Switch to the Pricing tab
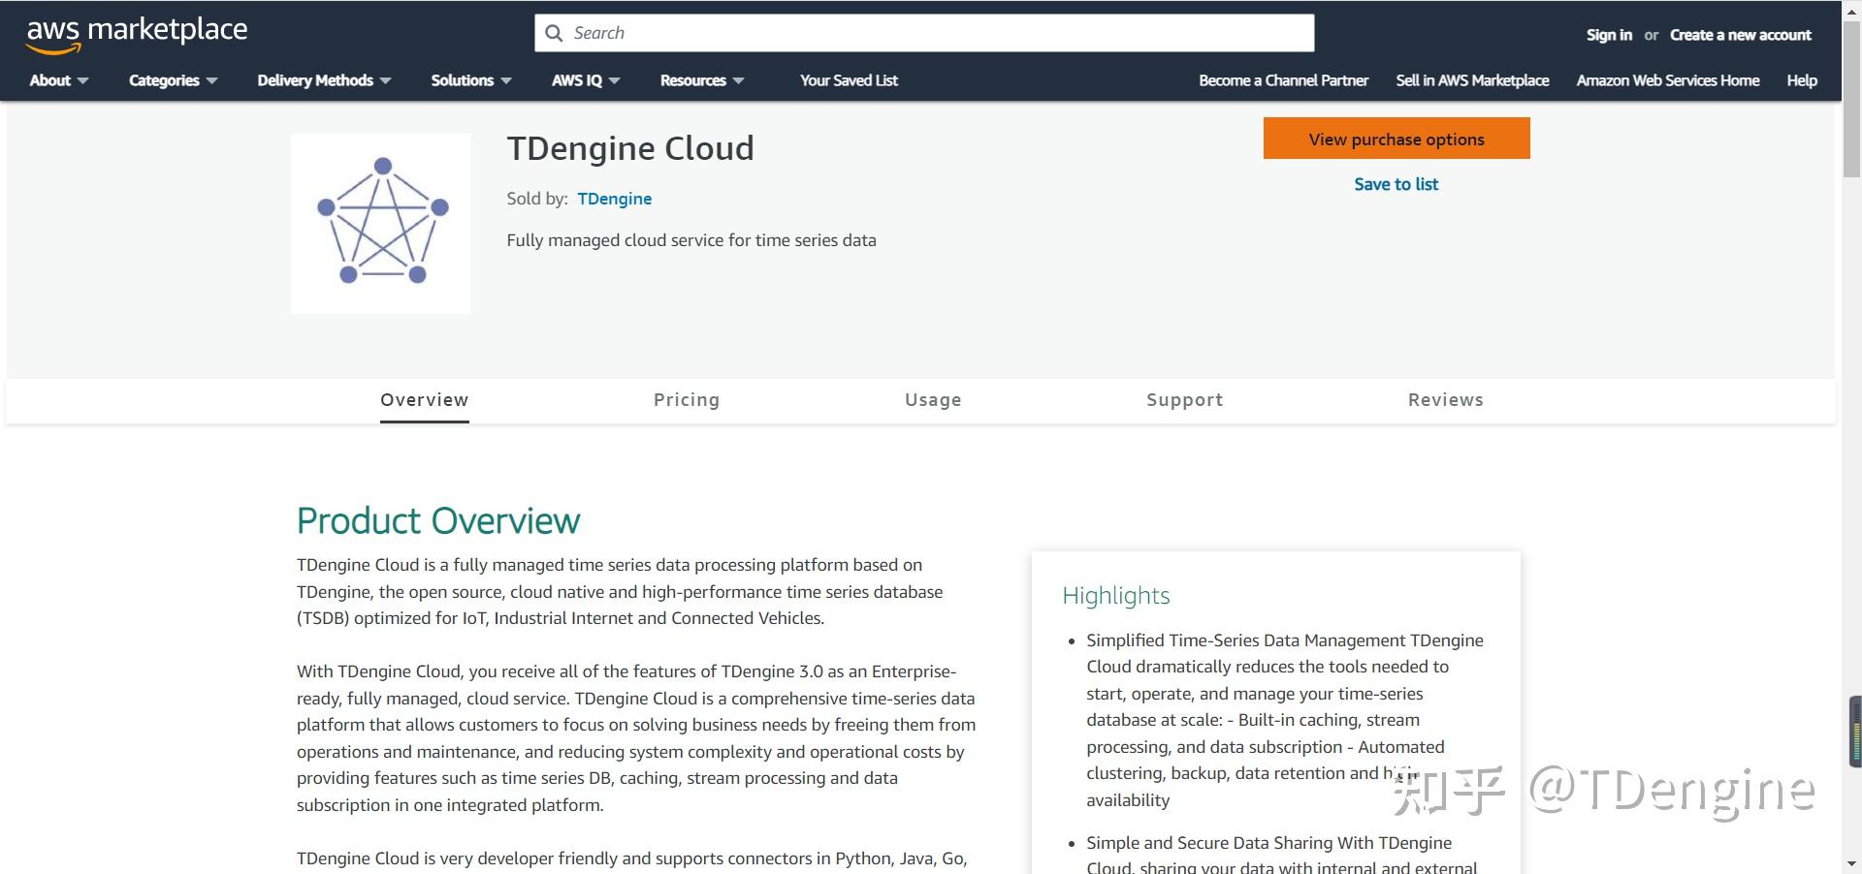Viewport: 1862px width, 874px height. [687, 400]
